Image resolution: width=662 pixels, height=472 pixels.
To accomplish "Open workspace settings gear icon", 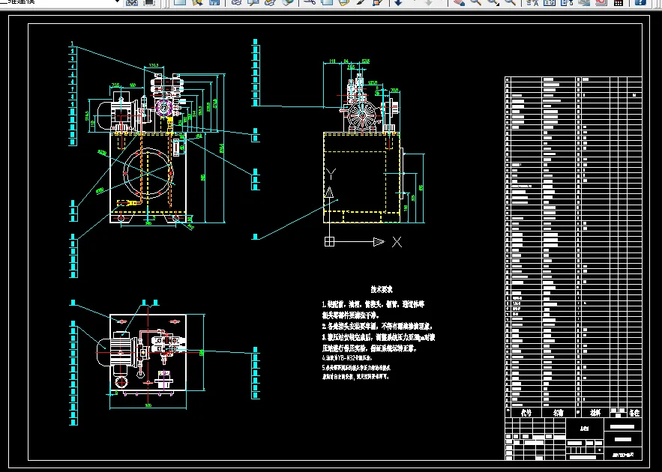I will [x=132, y=2].
